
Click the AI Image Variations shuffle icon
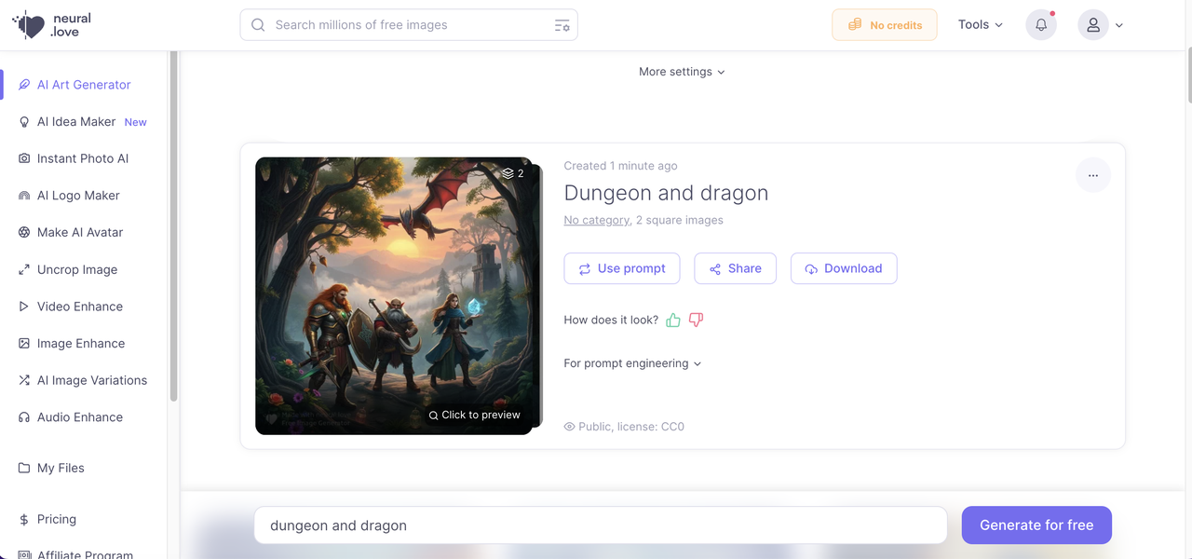point(24,380)
